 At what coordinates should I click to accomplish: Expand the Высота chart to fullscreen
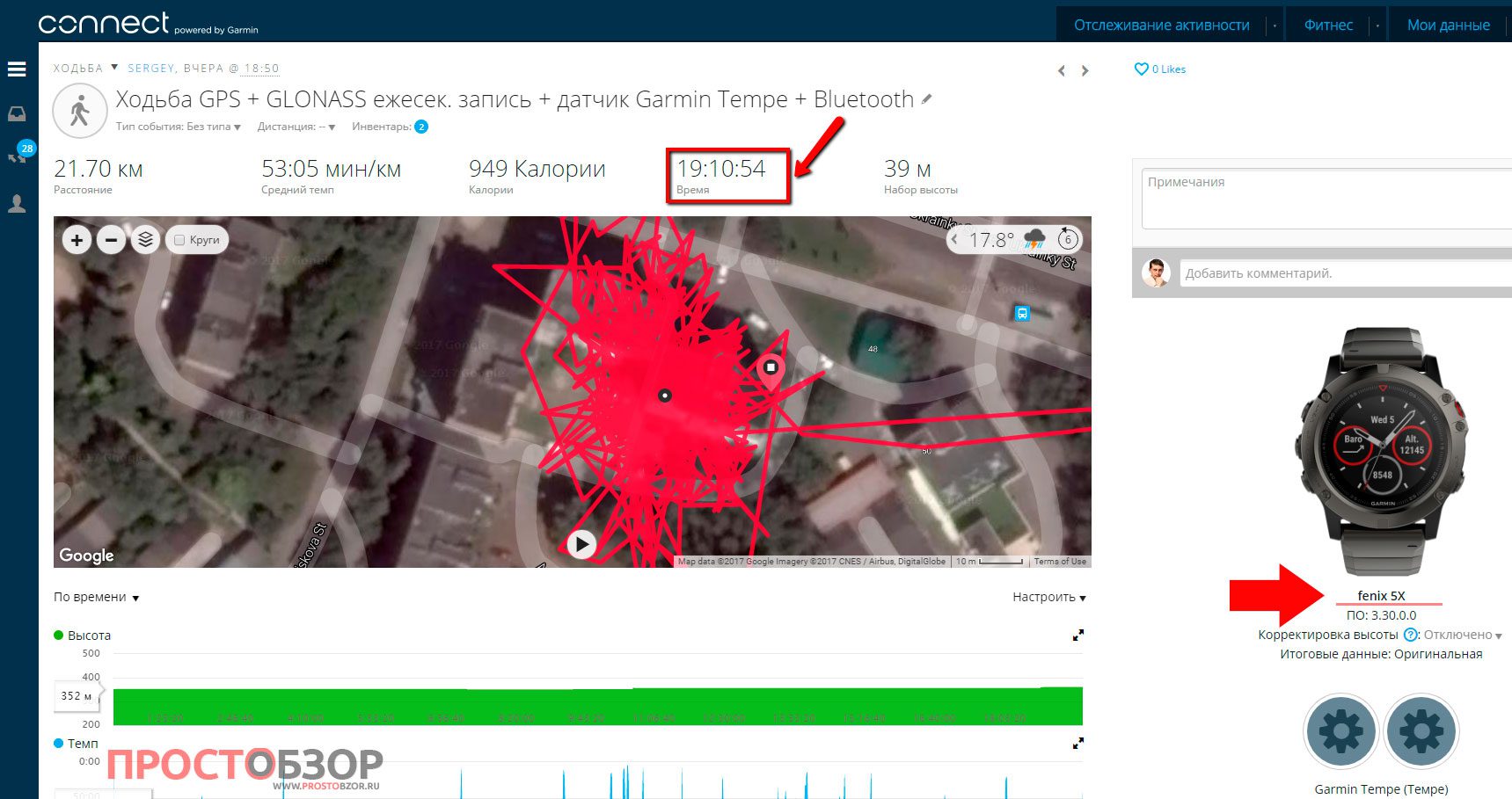tap(1078, 636)
